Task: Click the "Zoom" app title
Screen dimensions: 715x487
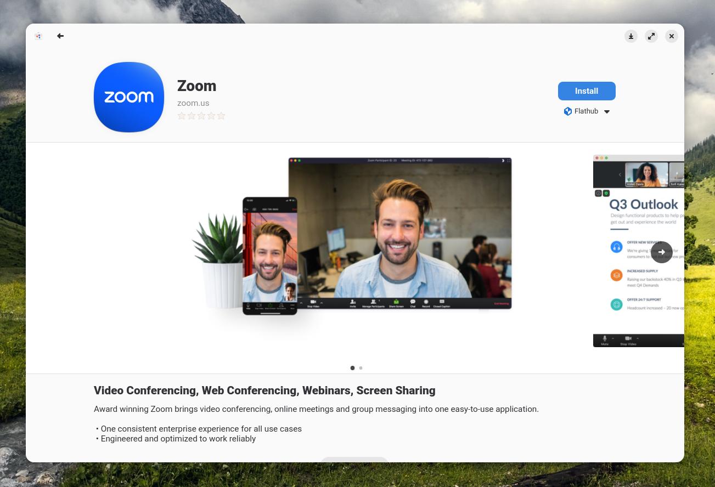Action: [196, 86]
